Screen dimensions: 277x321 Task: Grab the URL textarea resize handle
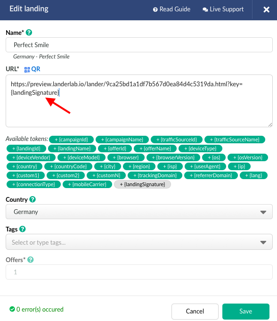pyautogui.click(x=270, y=124)
